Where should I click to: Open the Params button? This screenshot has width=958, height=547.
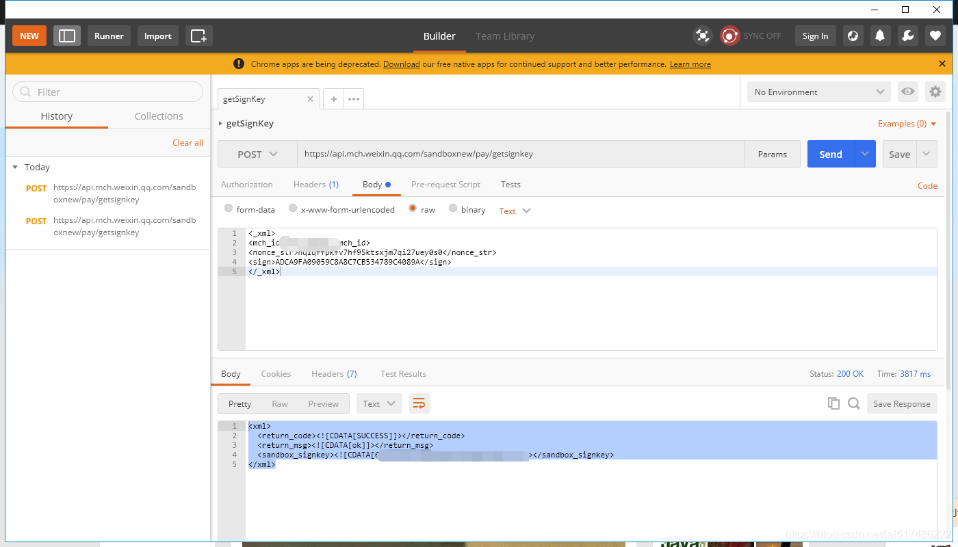[773, 154]
